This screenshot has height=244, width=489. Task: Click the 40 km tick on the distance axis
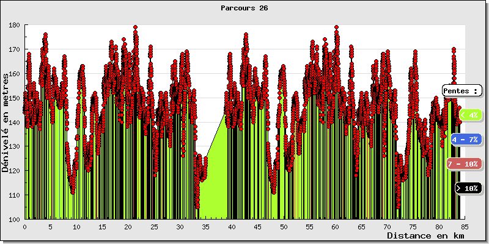point(232,226)
